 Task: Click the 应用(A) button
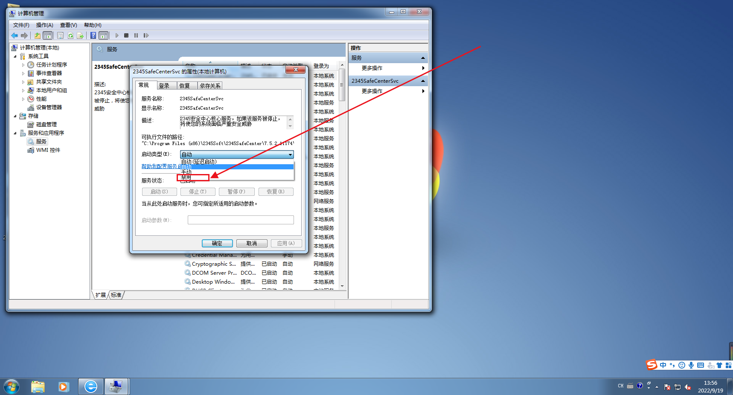pyautogui.click(x=286, y=243)
